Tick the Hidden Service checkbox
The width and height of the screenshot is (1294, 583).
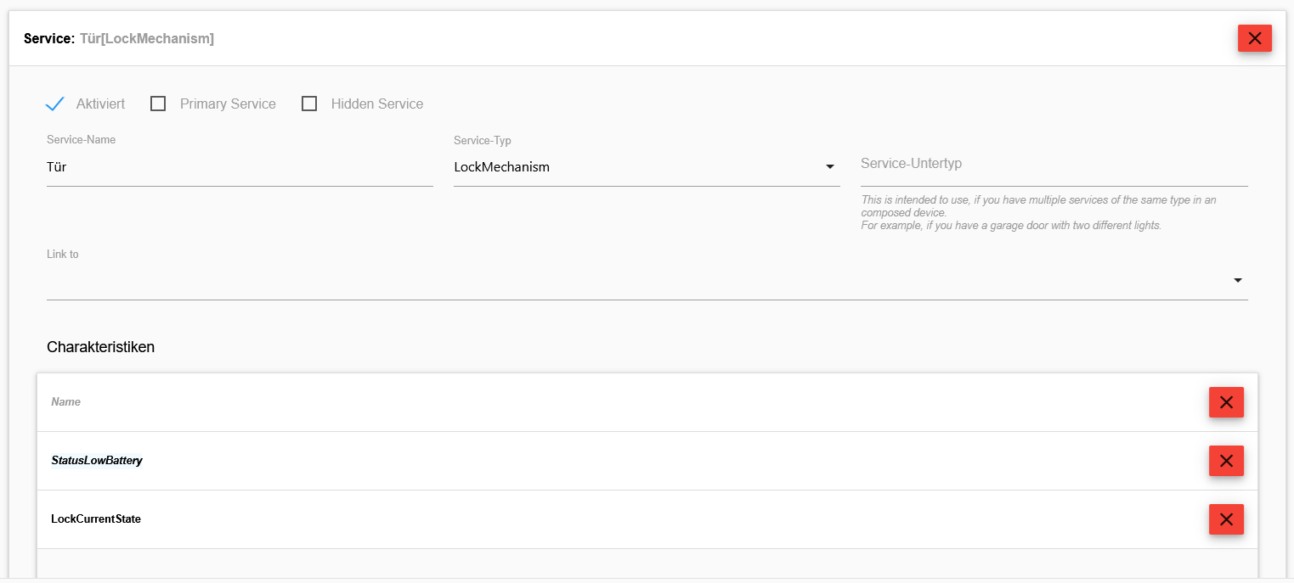pos(309,104)
